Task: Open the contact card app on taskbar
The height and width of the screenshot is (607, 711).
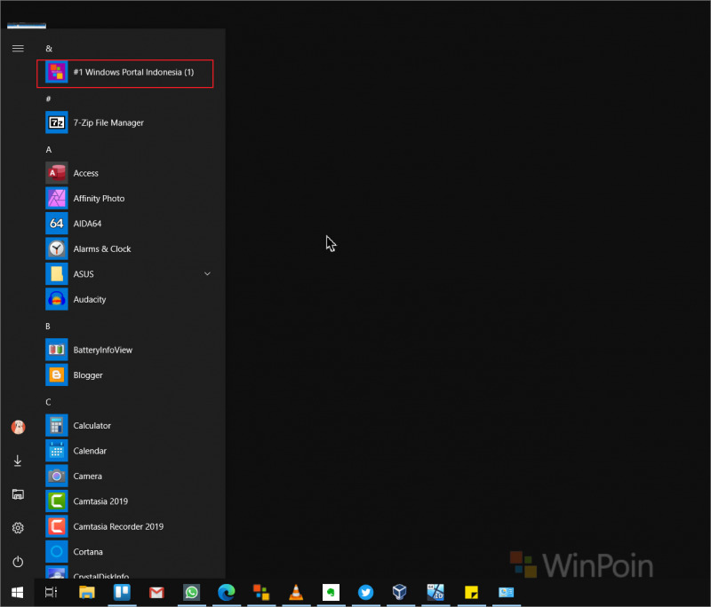Action: point(506,592)
